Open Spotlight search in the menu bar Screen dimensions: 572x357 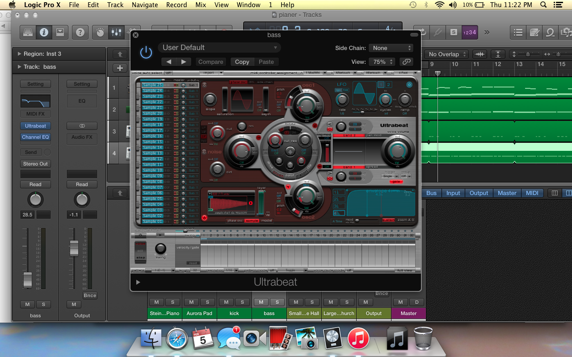[x=544, y=5]
